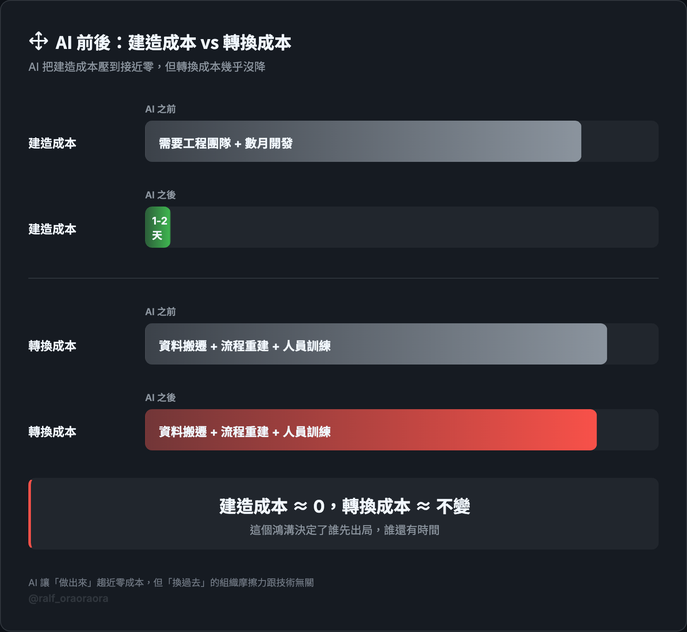Click the title "AI 前後：建造成本 vs 轉換成本"
This screenshot has width=687, height=632.
(x=173, y=43)
